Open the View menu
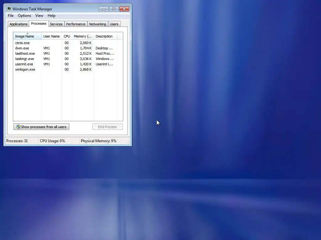Screen dimensions: 321x240 39,16
